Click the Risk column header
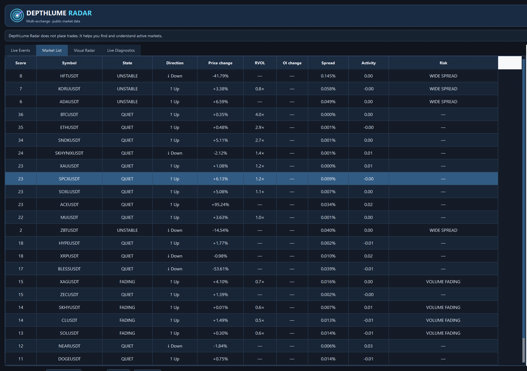 443,63
